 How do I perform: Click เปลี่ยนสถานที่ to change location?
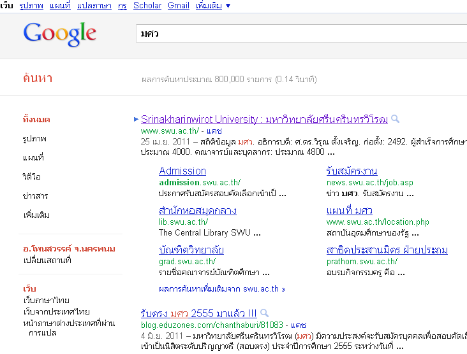click(x=47, y=260)
